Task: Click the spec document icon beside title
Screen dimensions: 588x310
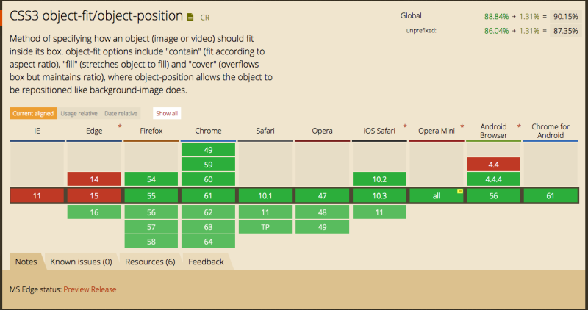Action: click(x=190, y=17)
